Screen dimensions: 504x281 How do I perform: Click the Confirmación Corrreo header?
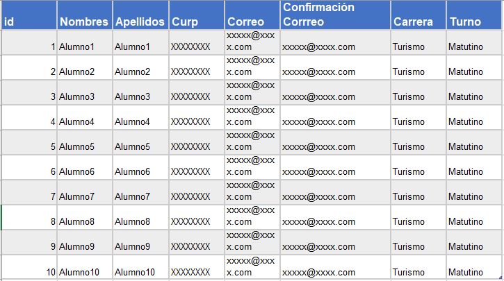pos(334,15)
